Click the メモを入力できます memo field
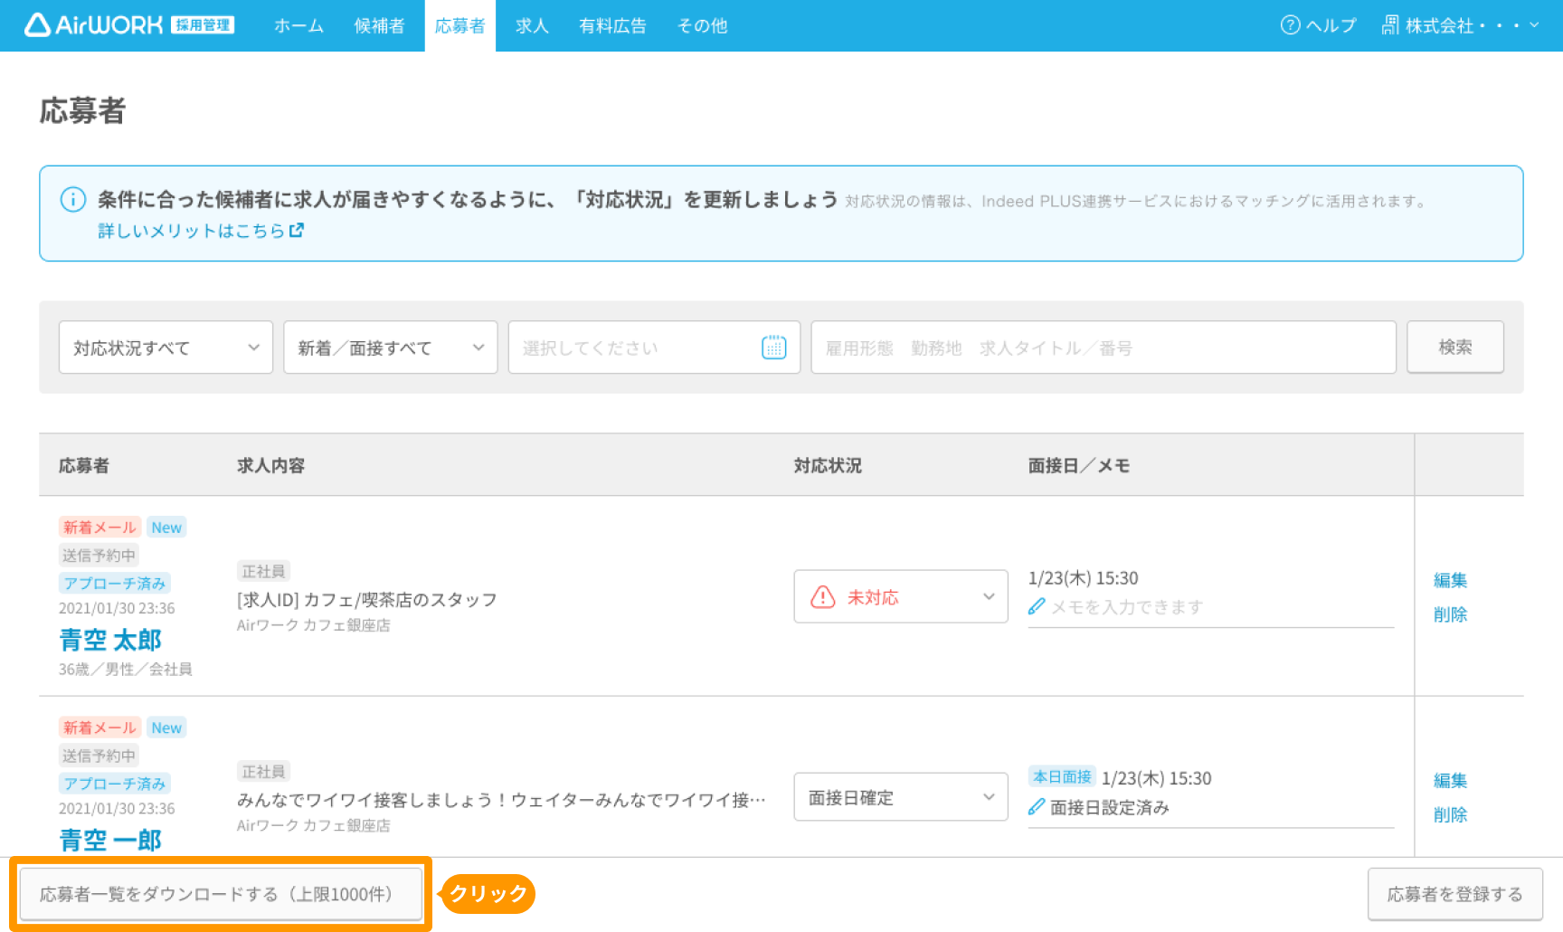 tap(1211, 607)
